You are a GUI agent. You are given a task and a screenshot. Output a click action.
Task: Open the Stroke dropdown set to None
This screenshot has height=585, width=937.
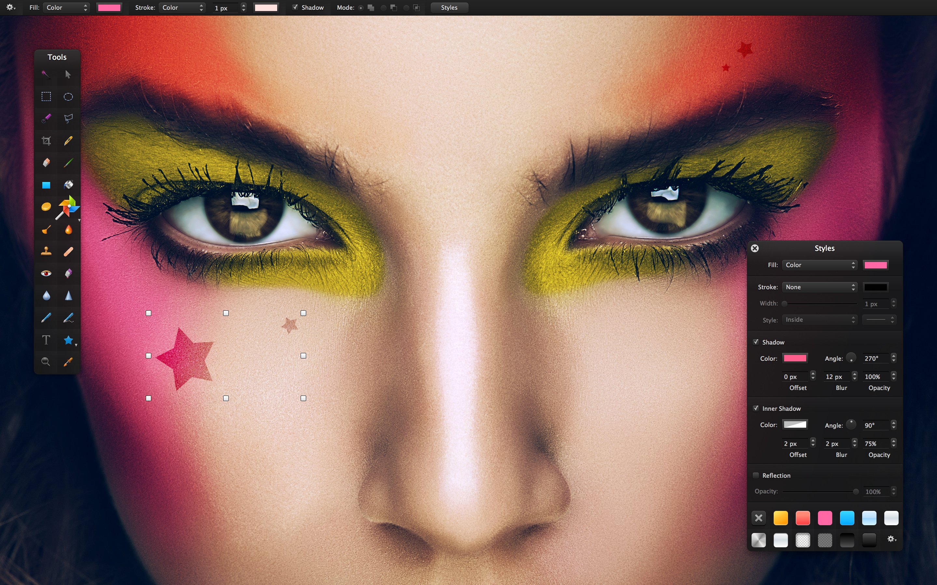tap(819, 287)
